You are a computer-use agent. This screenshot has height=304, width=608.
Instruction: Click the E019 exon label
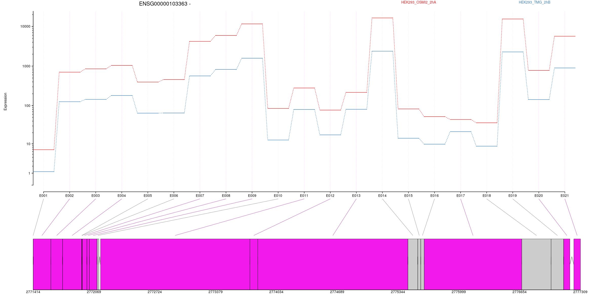(512, 196)
